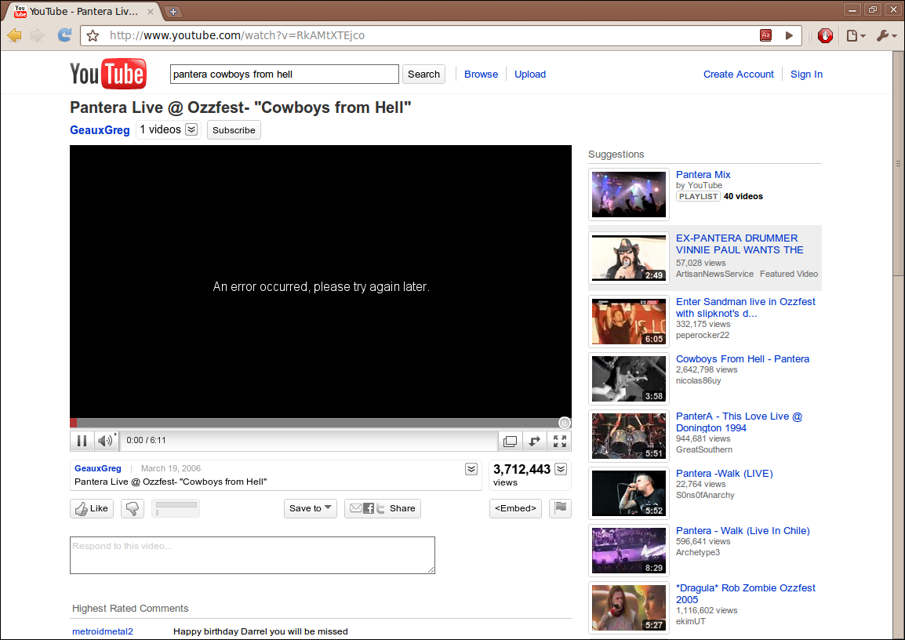The image size is (905, 640).
Task: Click the Sign In link
Action: pos(806,74)
